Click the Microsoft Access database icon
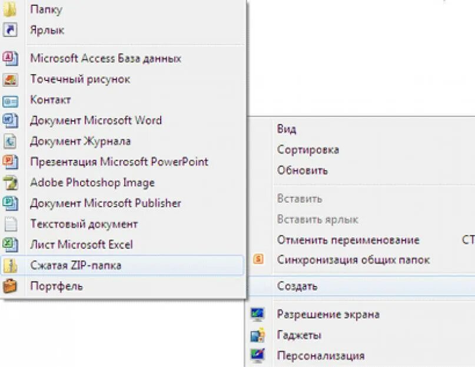The height and width of the screenshot is (367, 475). (10, 58)
